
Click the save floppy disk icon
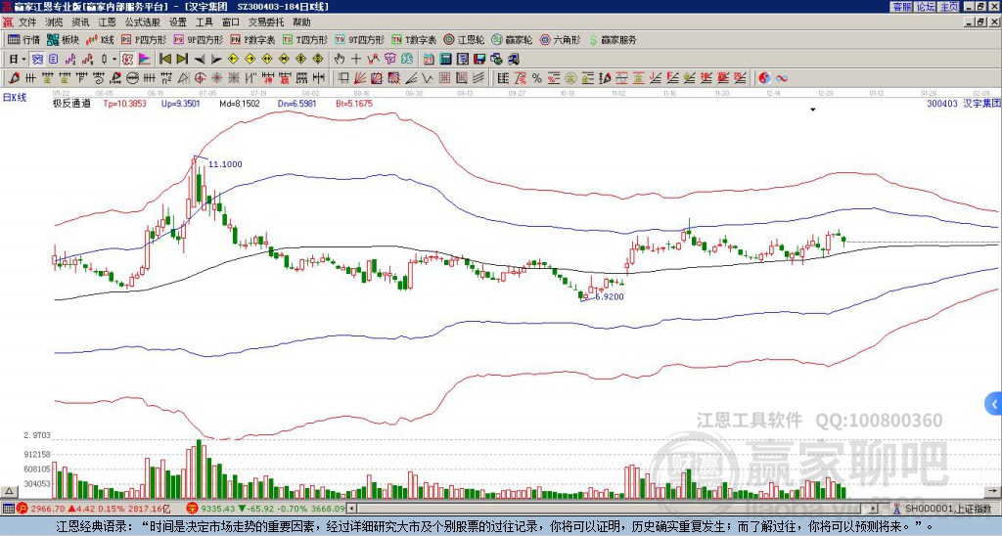(x=479, y=60)
